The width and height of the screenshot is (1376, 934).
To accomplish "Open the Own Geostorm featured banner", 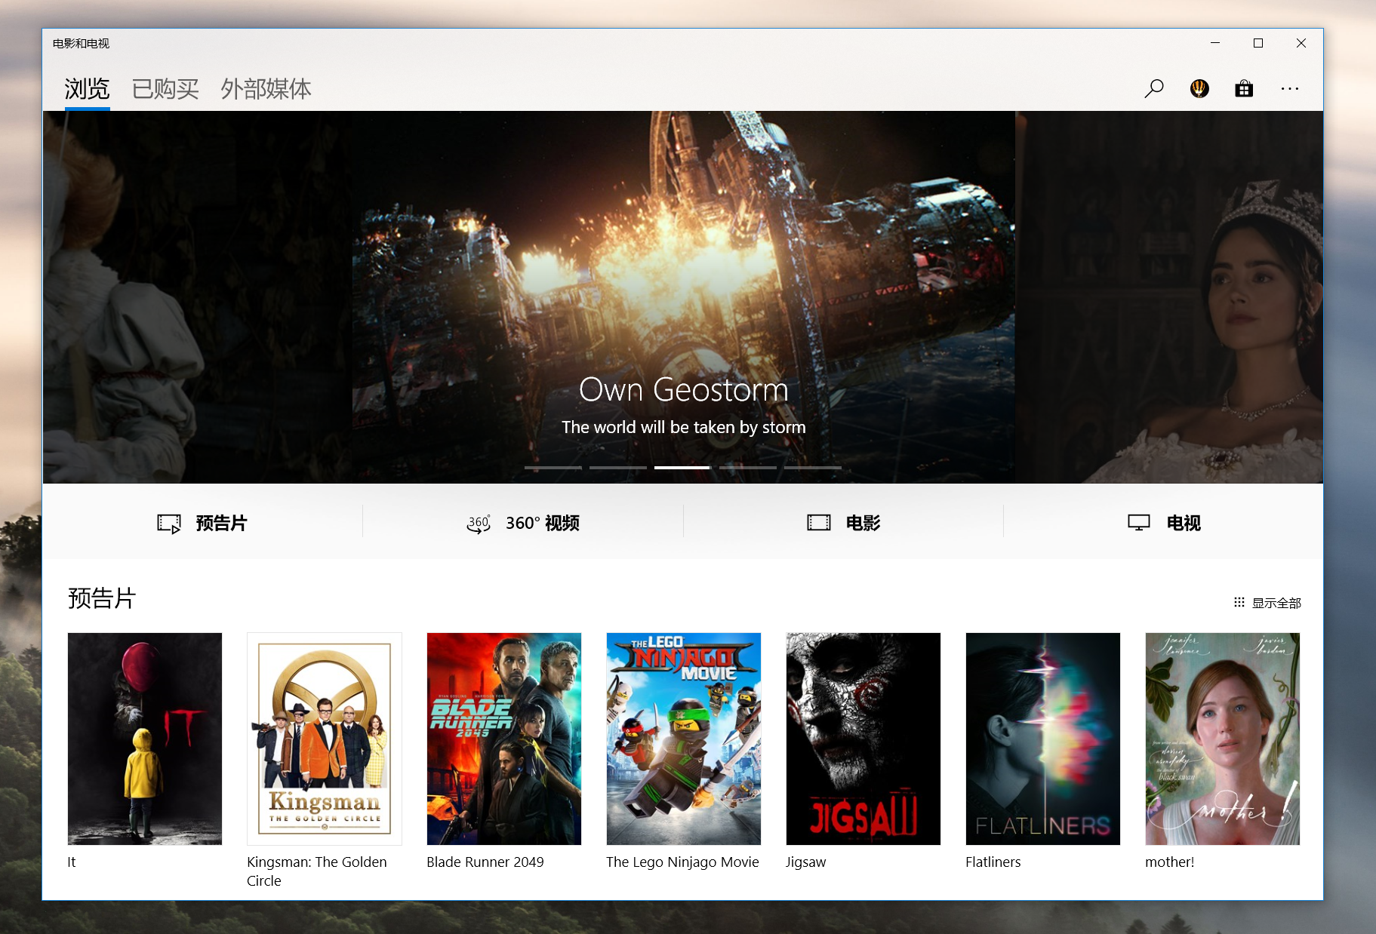I will coord(684,297).
